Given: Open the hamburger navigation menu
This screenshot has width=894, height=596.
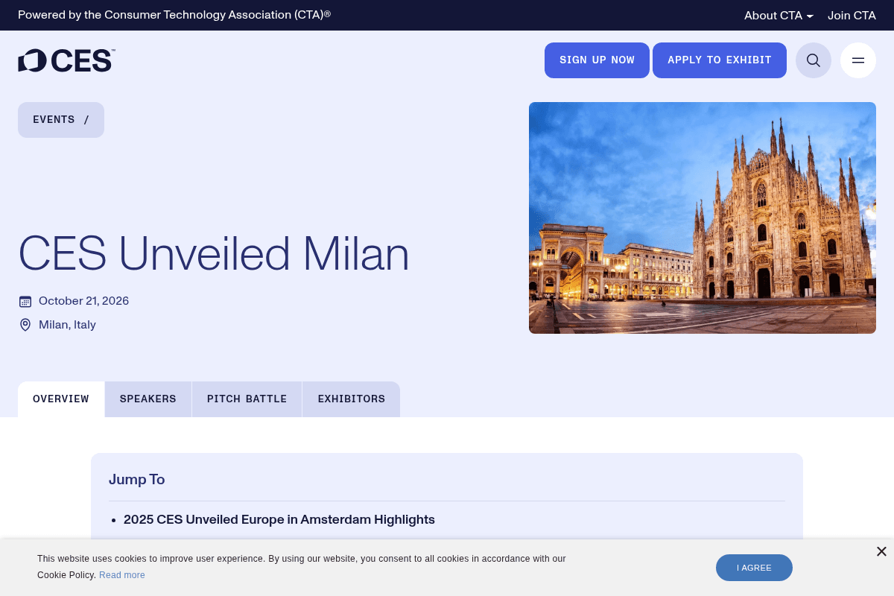Looking at the screenshot, I should click(858, 60).
